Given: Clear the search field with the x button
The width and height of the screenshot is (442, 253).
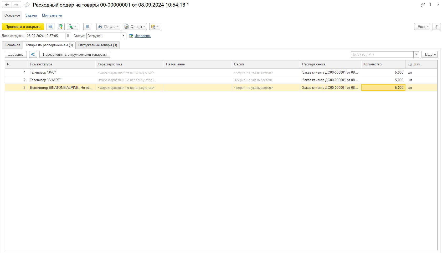Looking at the screenshot, I should (416, 54).
